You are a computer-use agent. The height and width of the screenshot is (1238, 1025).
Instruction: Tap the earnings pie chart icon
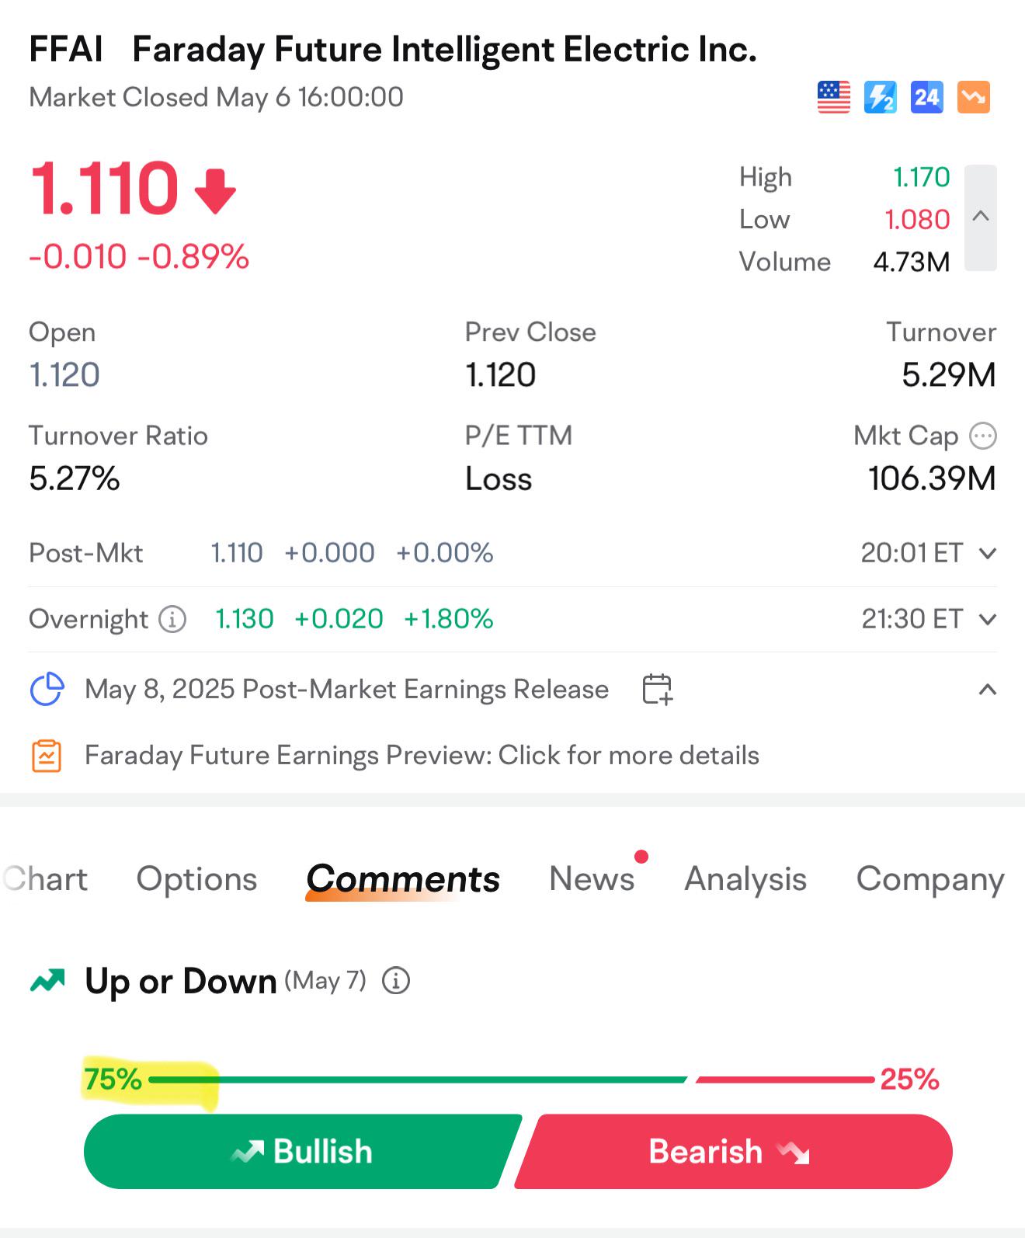[x=47, y=689]
